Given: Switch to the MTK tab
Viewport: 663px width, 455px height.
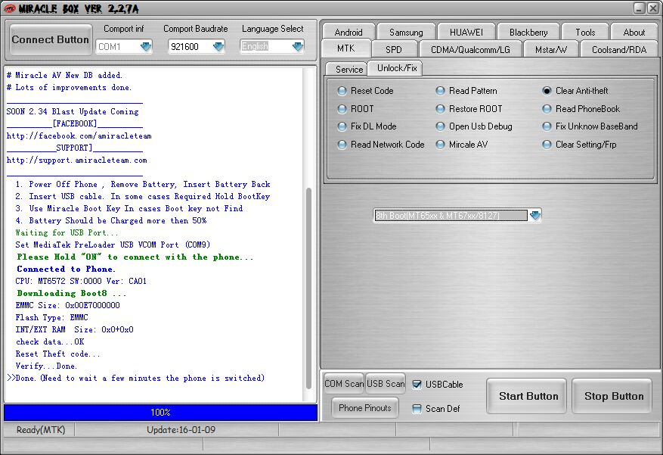Looking at the screenshot, I should (346, 48).
